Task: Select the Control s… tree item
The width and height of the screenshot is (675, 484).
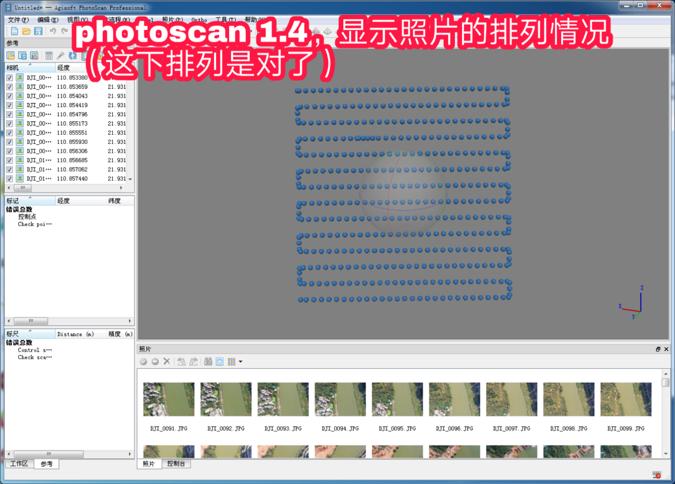Action: pos(35,350)
